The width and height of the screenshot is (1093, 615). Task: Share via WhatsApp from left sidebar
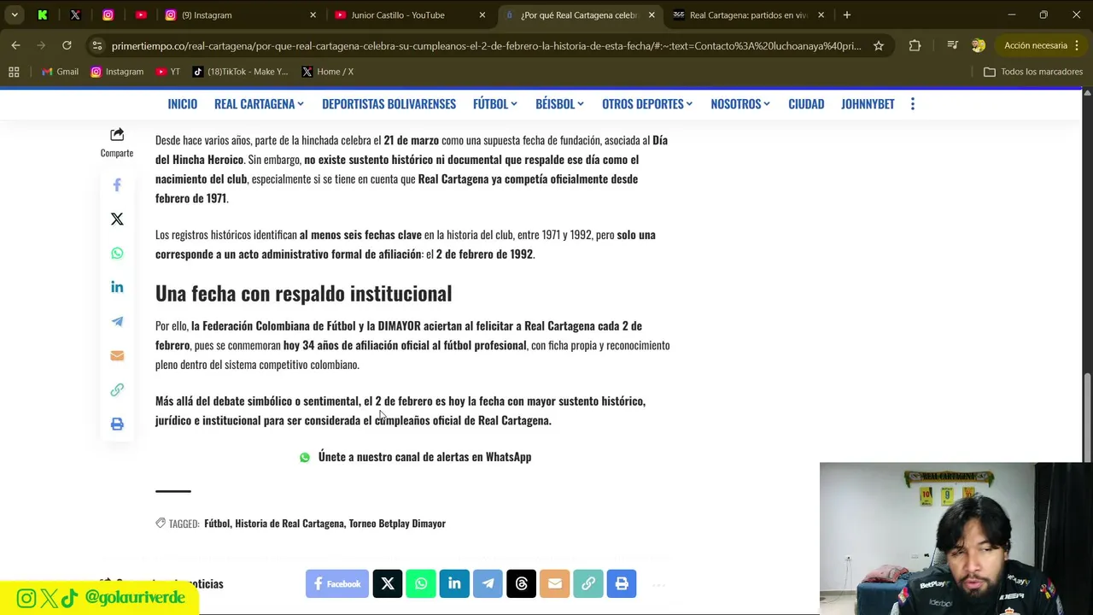[117, 253]
